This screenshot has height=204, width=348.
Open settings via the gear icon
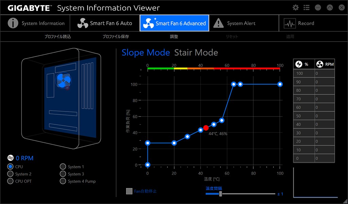(x=296, y=7)
